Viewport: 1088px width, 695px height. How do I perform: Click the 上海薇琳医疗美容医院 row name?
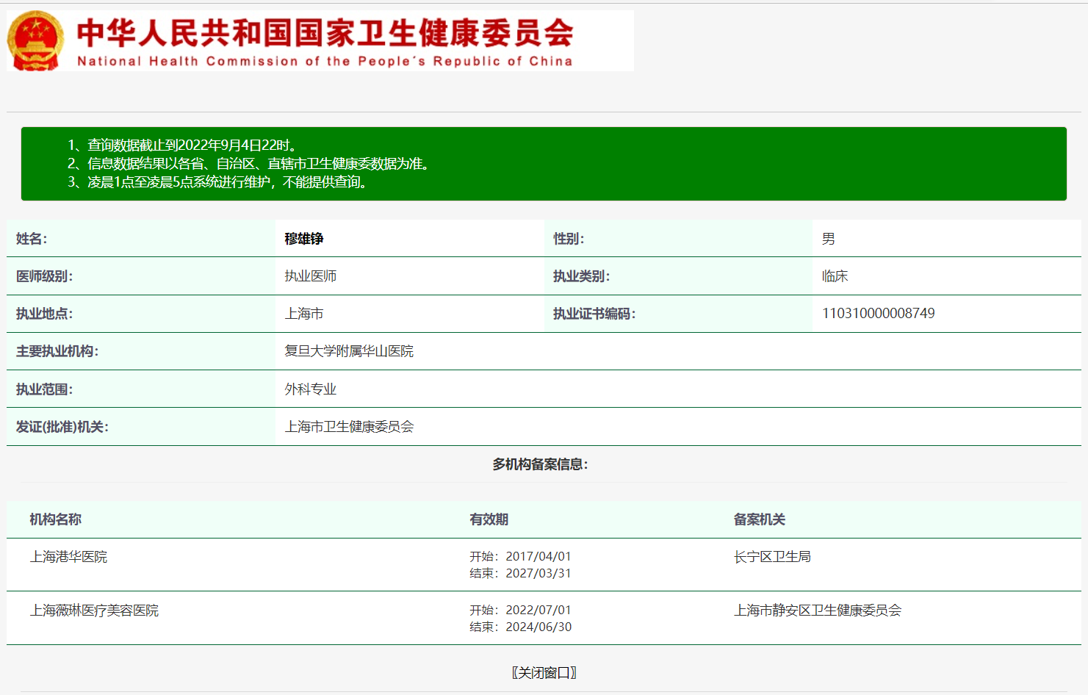[94, 611]
